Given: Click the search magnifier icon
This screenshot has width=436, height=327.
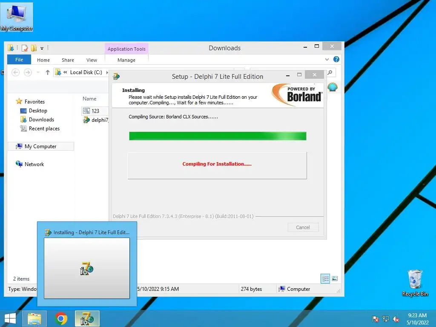Looking at the screenshot, I should pos(330,72).
